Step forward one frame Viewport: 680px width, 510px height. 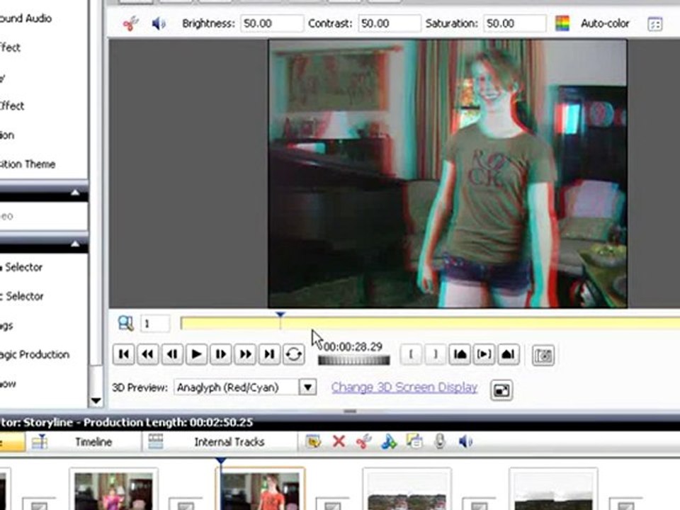click(221, 354)
